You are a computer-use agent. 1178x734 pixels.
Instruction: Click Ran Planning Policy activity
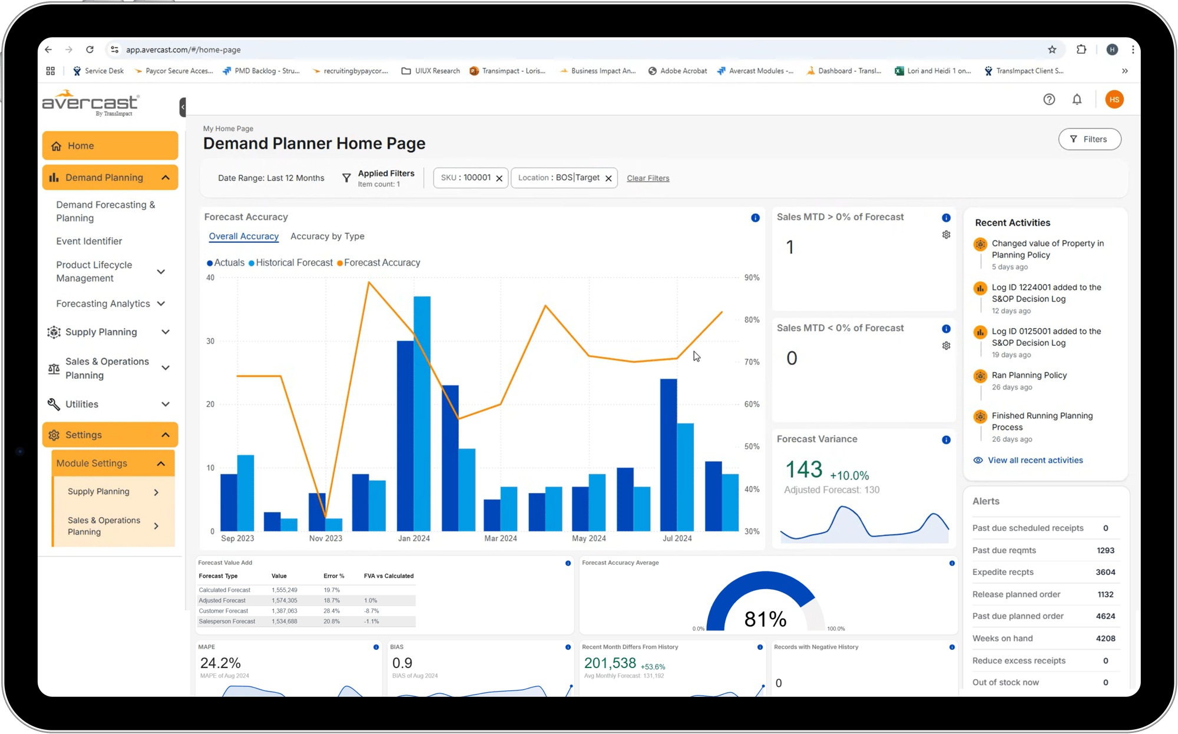(1028, 375)
